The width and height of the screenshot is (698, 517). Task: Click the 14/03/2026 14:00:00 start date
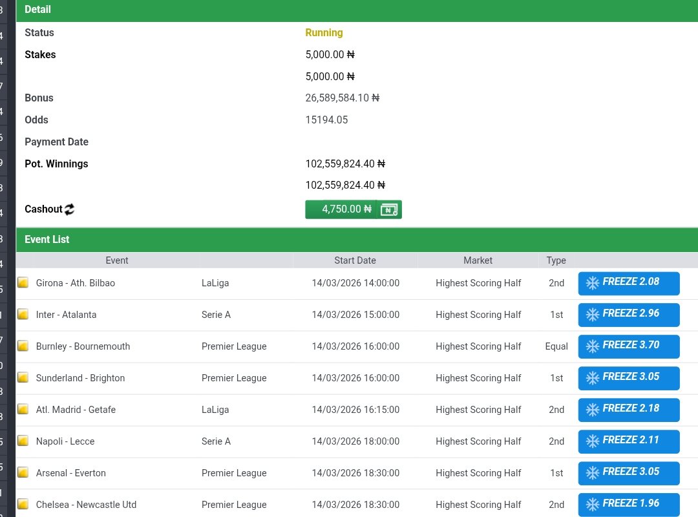tap(355, 283)
